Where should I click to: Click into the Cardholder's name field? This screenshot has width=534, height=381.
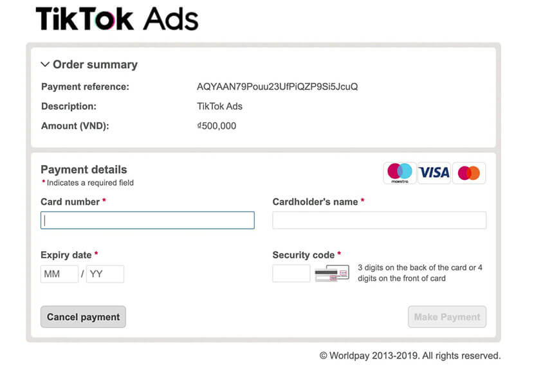(379, 220)
